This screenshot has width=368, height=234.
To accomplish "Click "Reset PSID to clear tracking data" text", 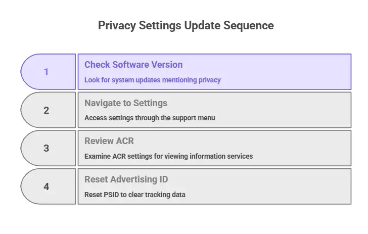I will pos(135,195).
